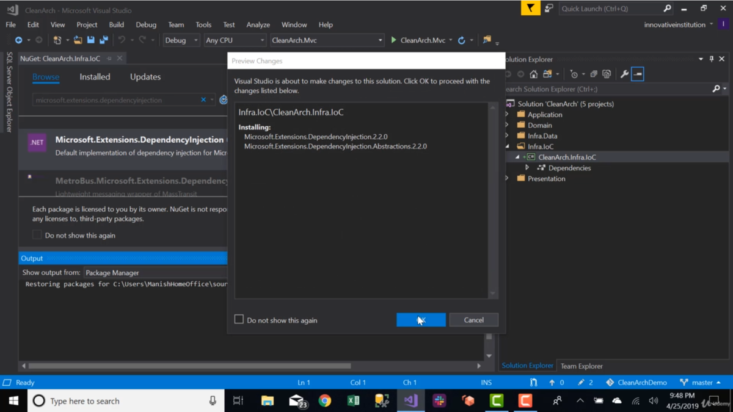Click the Solution Explorer search magnifier

717,89
